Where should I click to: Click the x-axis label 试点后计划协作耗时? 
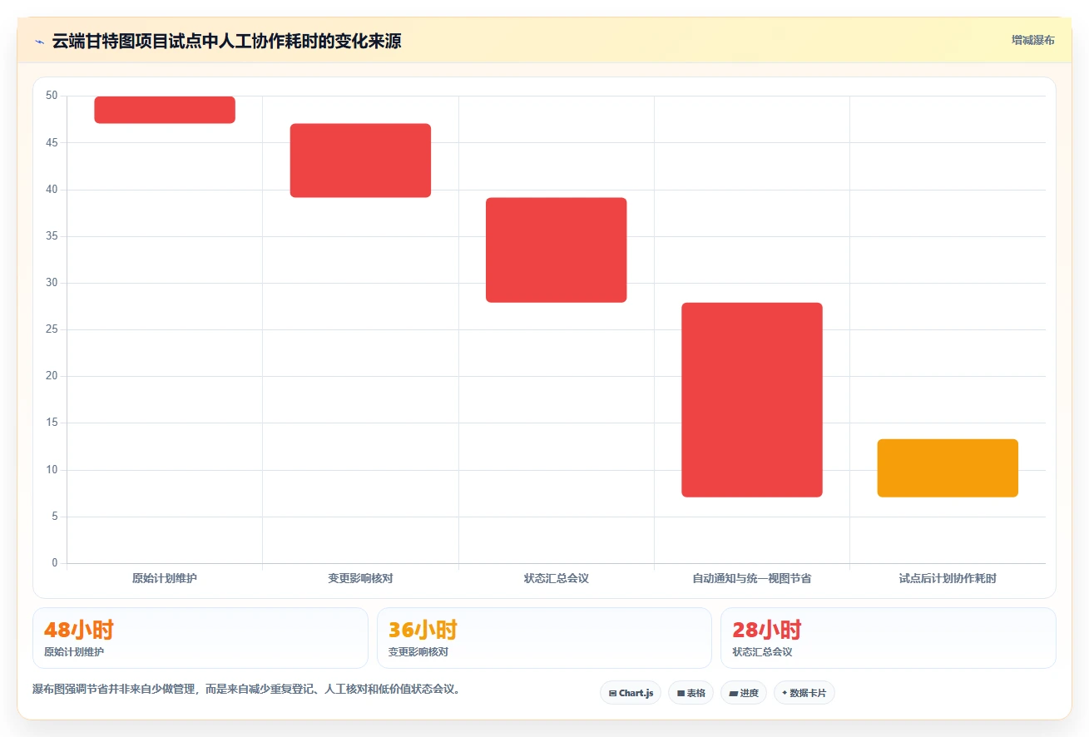point(948,578)
